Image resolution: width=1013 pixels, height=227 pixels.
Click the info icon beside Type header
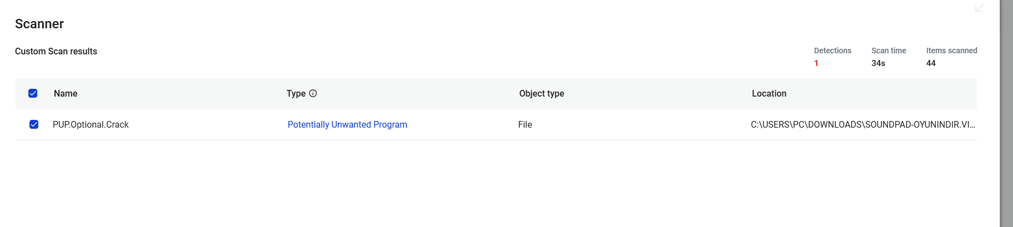tap(313, 93)
